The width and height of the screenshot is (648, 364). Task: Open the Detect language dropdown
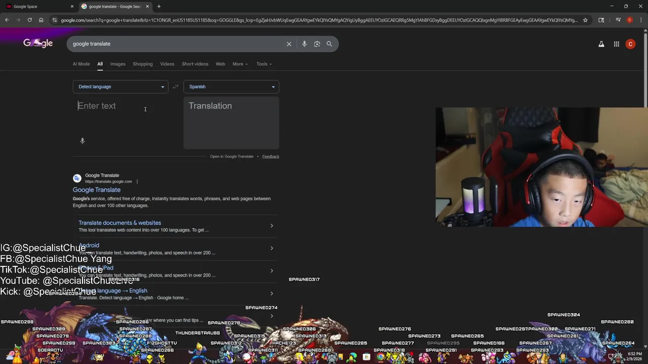point(120,87)
